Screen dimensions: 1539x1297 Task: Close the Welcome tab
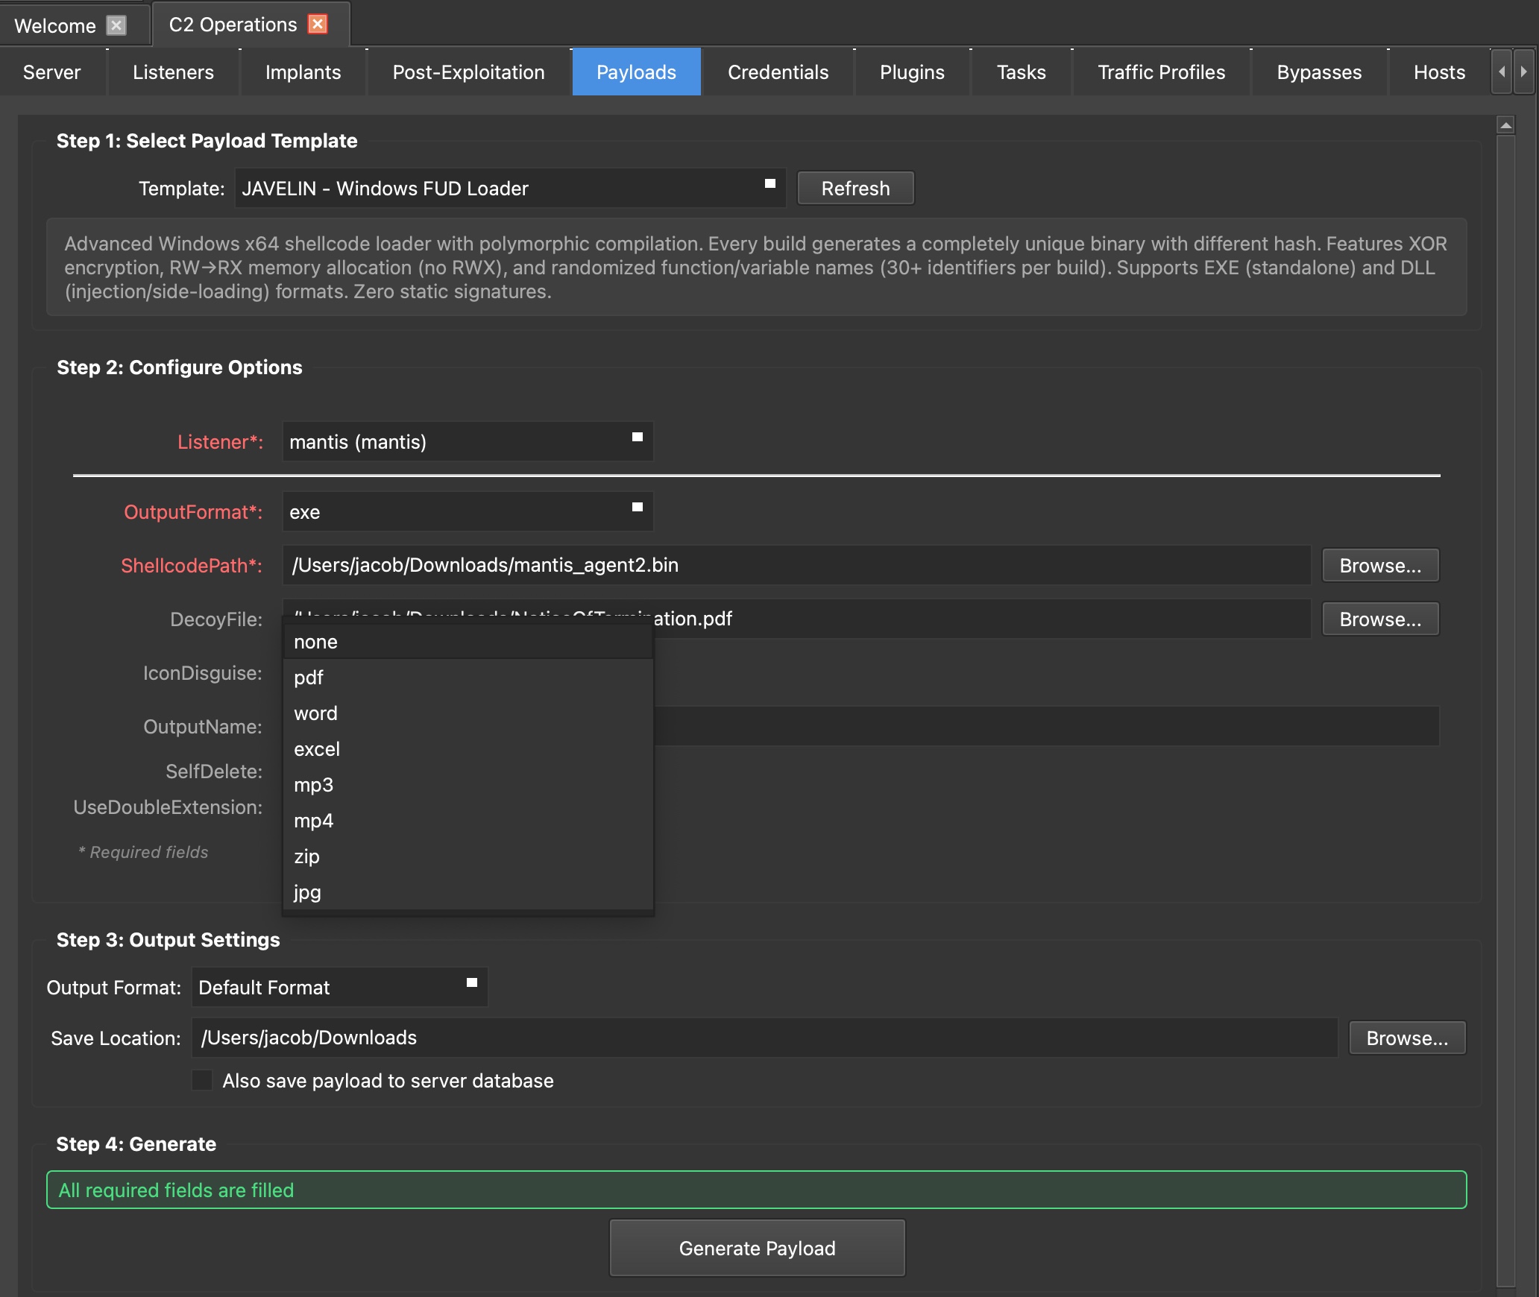coord(116,25)
